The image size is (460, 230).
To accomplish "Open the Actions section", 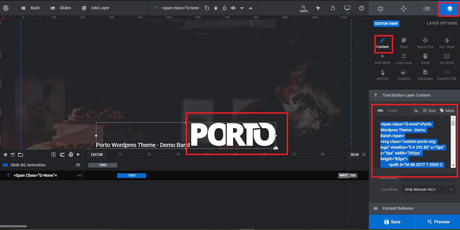I will click(382, 75).
